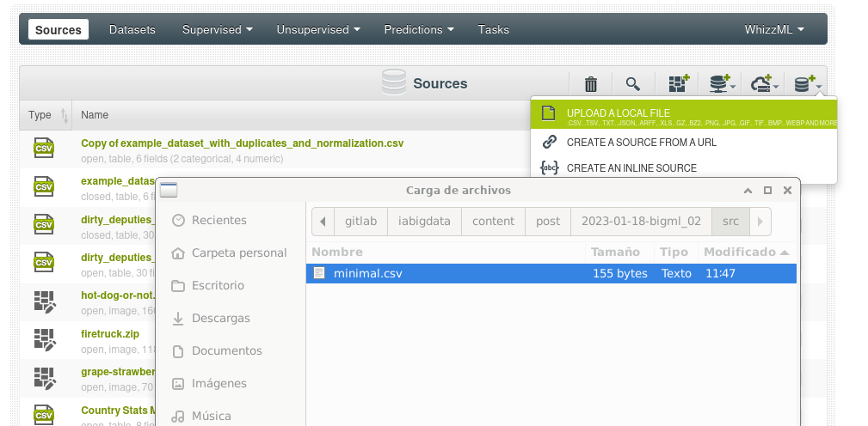Click the grid-plus composite source icon
Image resolution: width=868 pixels, height=426 pixels.
click(x=679, y=84)
